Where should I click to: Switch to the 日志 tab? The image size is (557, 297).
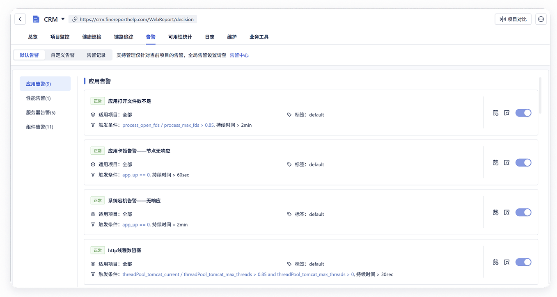210,37
